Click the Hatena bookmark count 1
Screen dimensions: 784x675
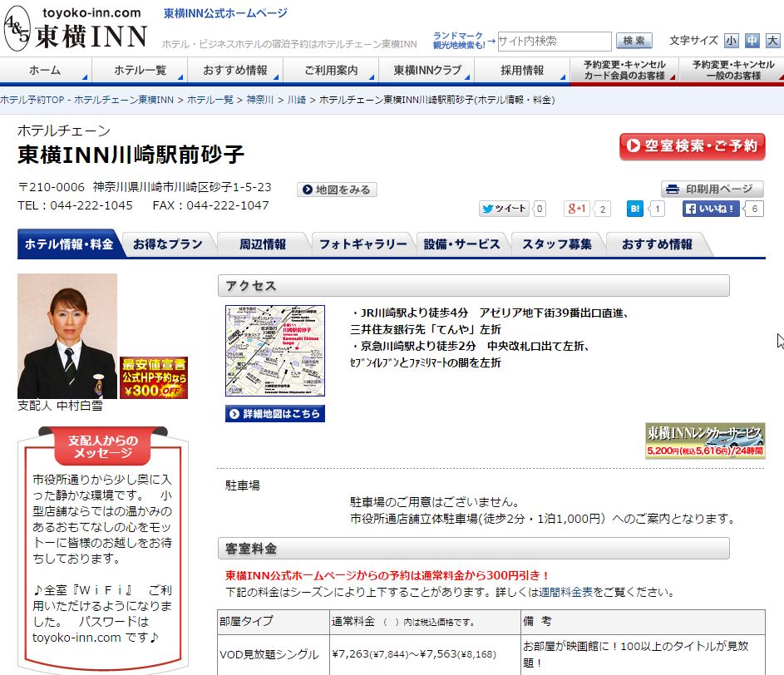(x=657, y=209)
